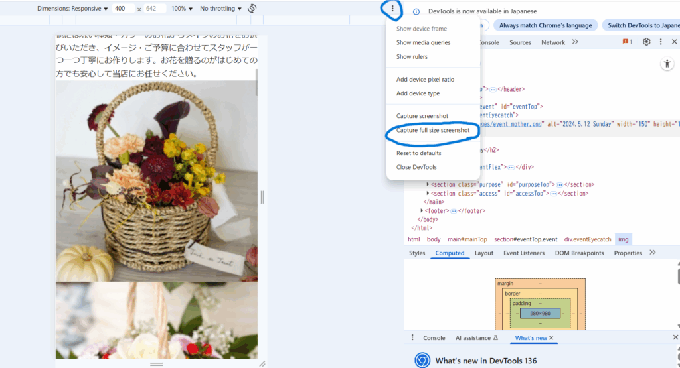Viewport: 680px width, 368px height.
Task: Click the issues counter warning icon
Action: pyautogui.click(x=627, y=42)
